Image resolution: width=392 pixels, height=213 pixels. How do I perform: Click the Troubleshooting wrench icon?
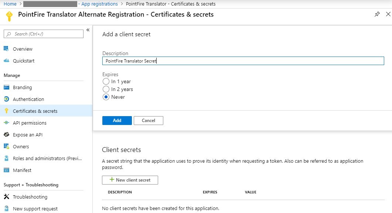point(6,197)
